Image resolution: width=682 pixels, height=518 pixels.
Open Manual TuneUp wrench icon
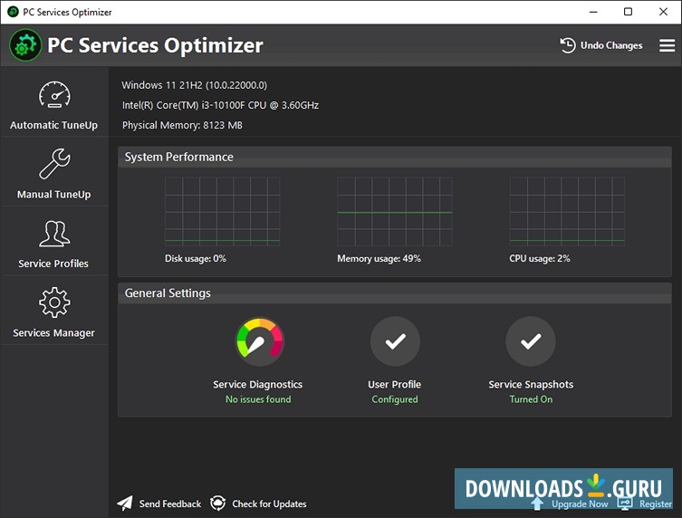[54, 164]
